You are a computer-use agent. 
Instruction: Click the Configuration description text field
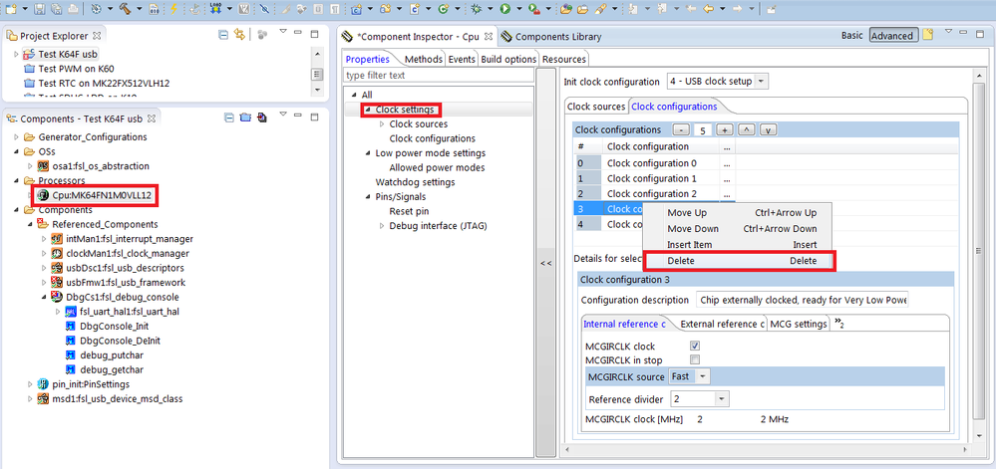pos(803,300)
